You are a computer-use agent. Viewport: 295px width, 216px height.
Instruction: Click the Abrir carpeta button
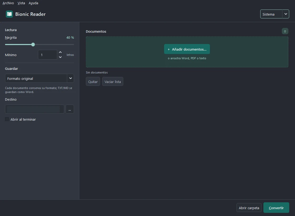pyautogui.click(x=249, y=208)
